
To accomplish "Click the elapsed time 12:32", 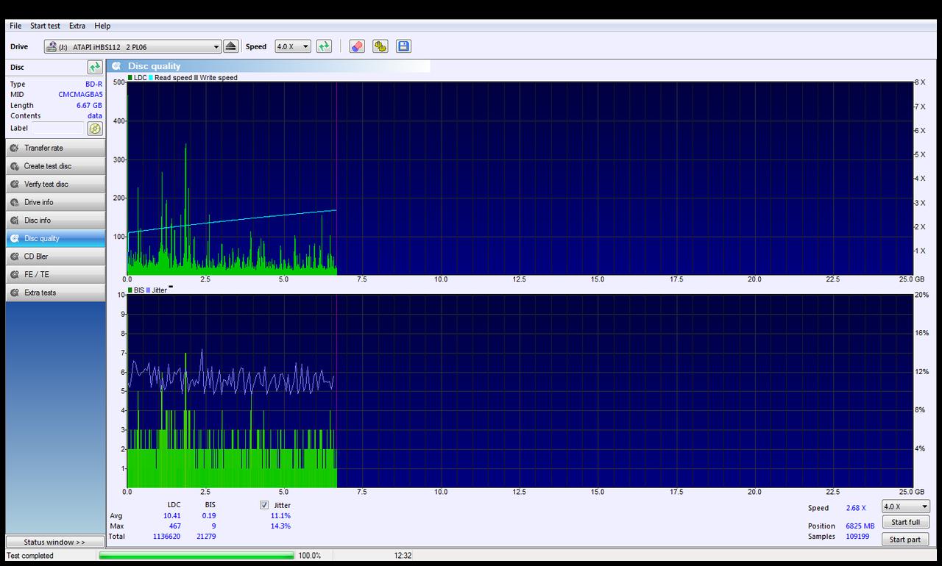I will 403,556.
